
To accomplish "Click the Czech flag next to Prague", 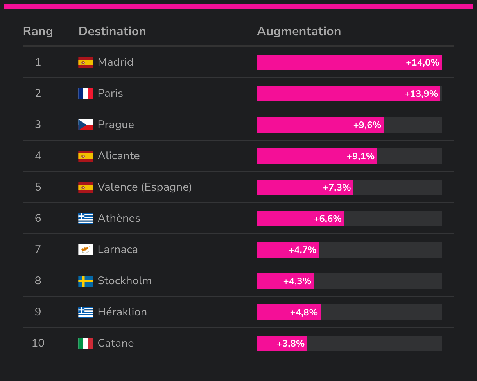I will click(x=86, y=125).
